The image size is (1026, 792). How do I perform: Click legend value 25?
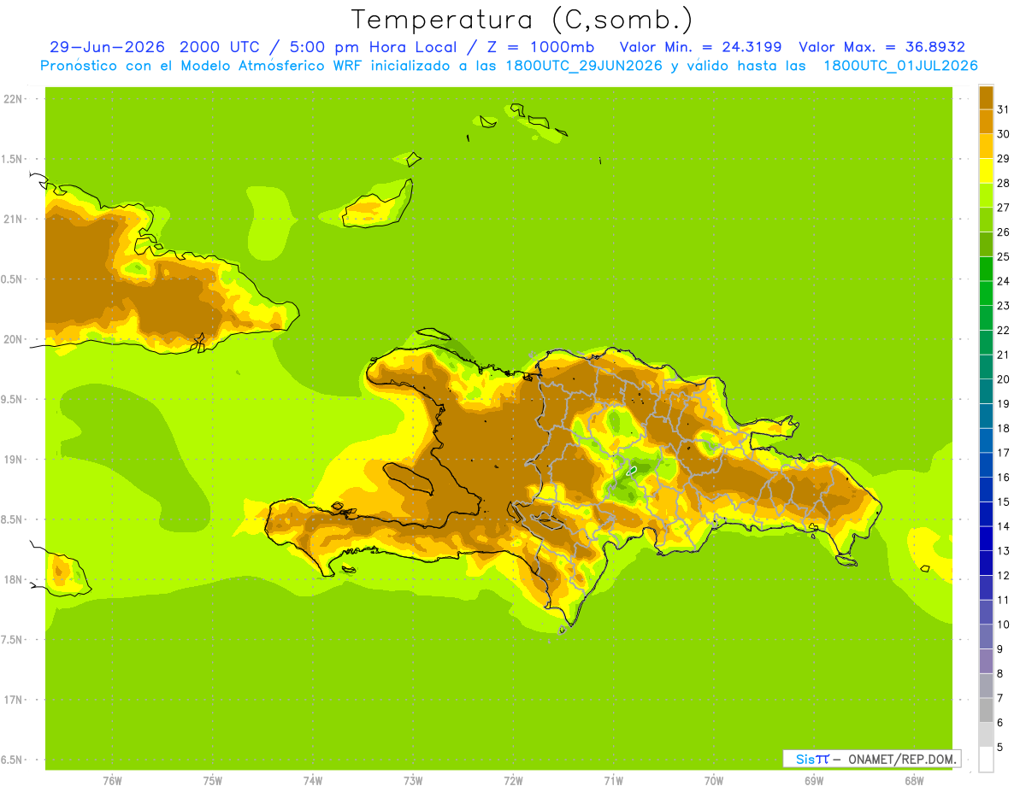(1004, 256)
